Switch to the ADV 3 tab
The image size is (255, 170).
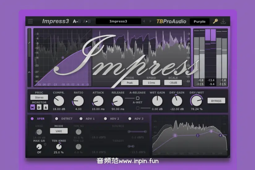[x=136, y=119]
